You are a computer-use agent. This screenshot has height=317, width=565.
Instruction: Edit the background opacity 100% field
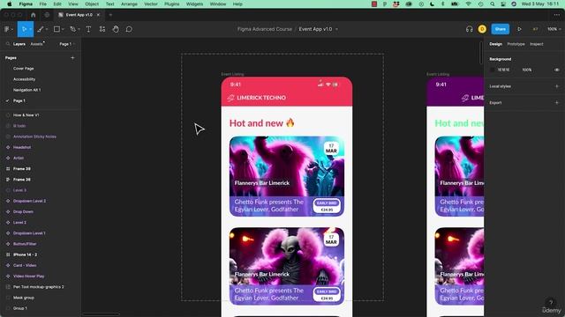[x=527, y=70]
